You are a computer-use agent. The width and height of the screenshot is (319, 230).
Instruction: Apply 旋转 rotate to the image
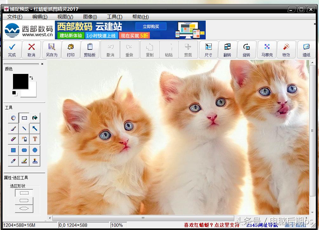[x=247, y=50]
